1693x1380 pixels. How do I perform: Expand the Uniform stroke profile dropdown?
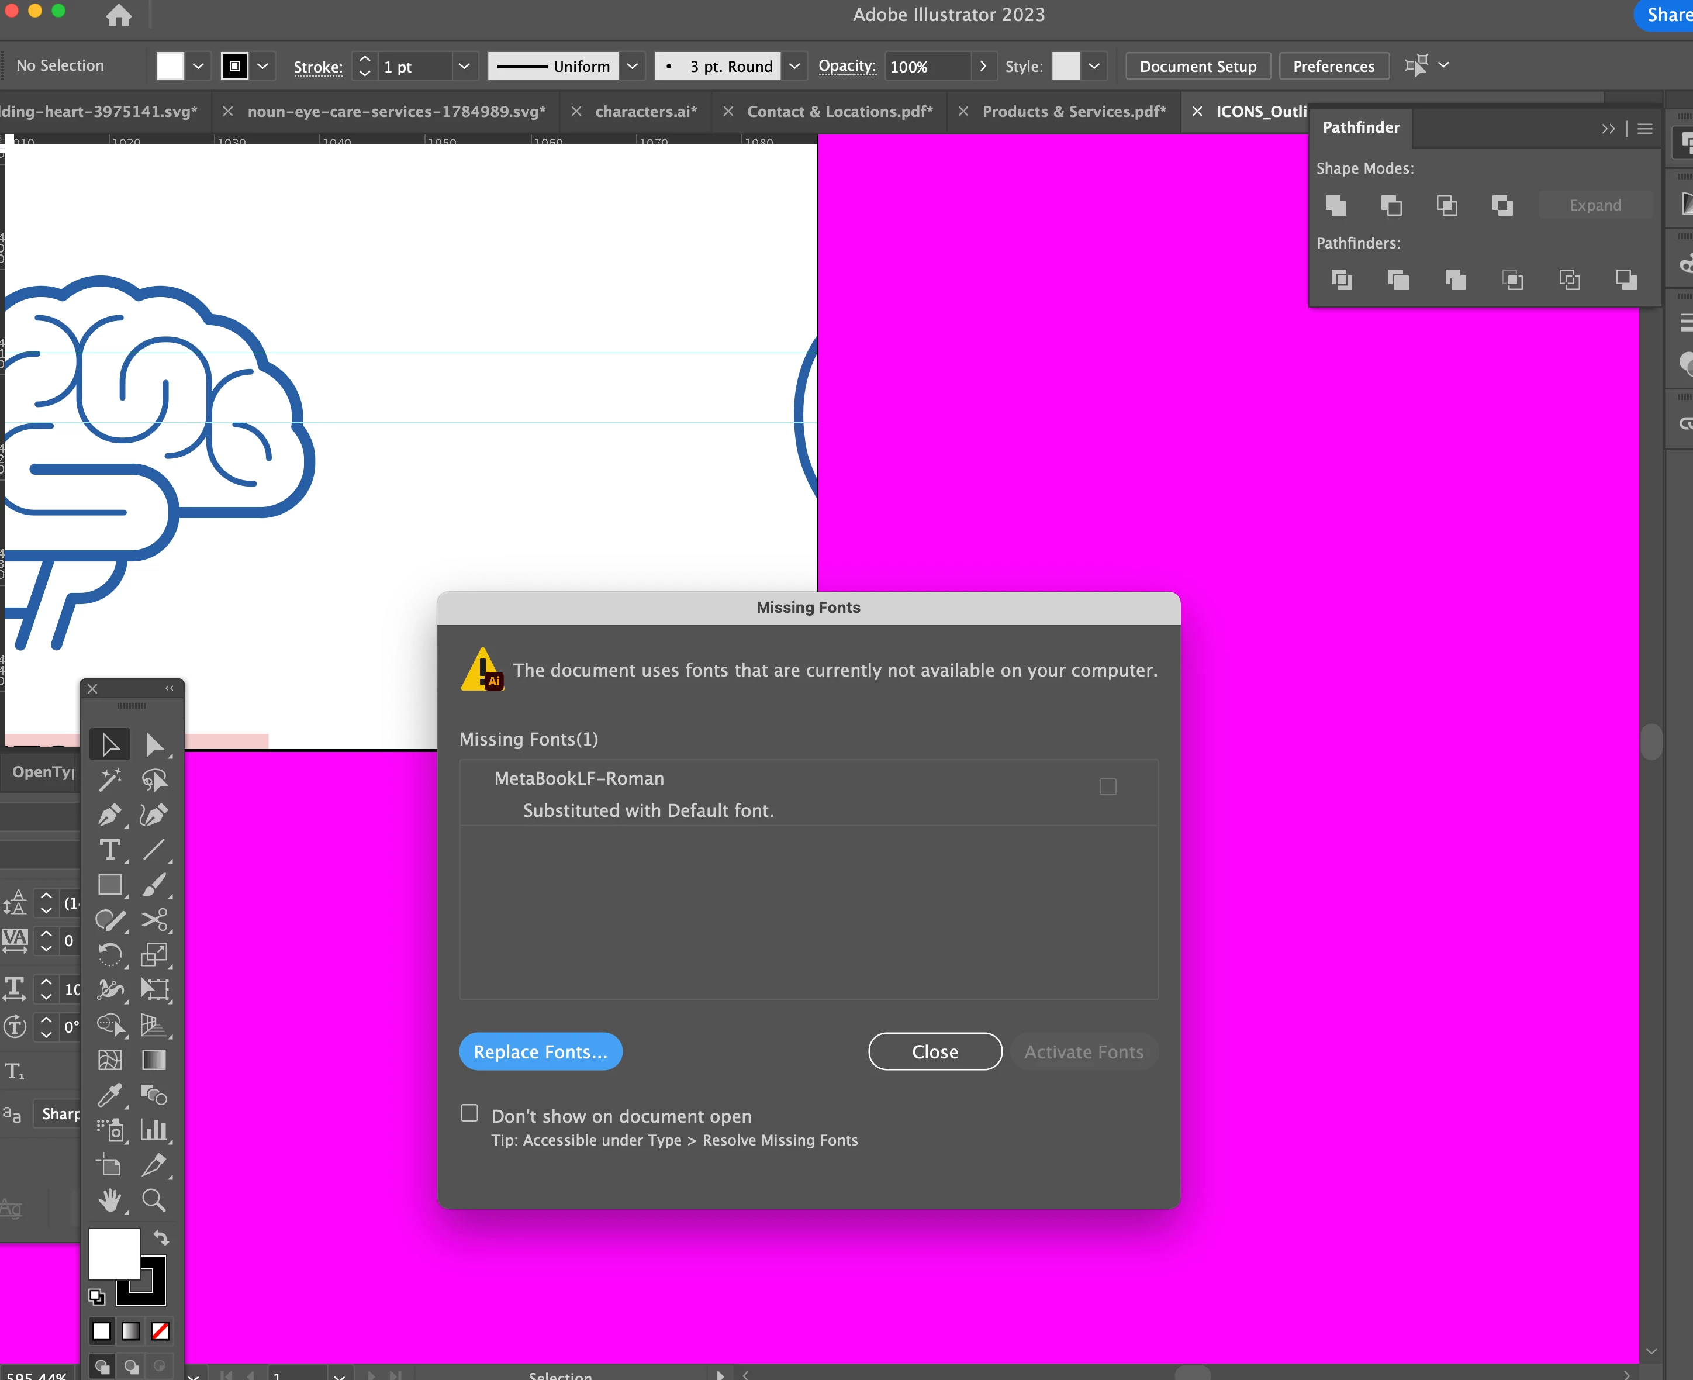coord(633,66)
